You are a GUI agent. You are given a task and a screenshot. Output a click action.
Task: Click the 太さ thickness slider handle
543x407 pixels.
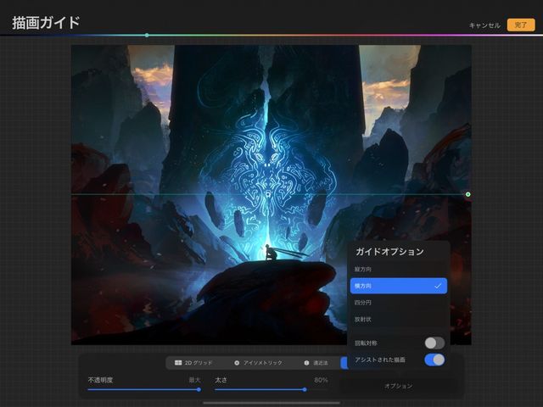pyautogui.click(x=305, y=390)
